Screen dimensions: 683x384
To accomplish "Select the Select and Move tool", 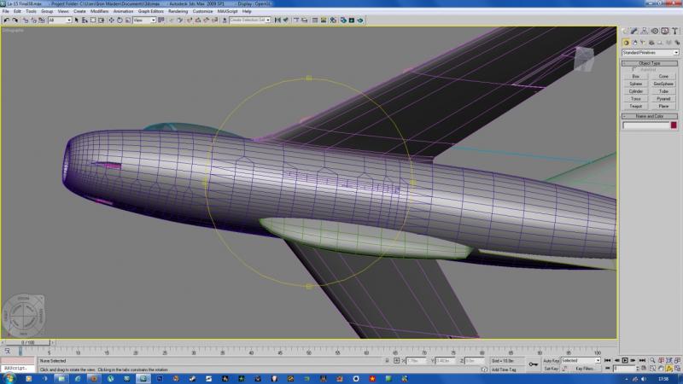I will click(x=111, y=20).
